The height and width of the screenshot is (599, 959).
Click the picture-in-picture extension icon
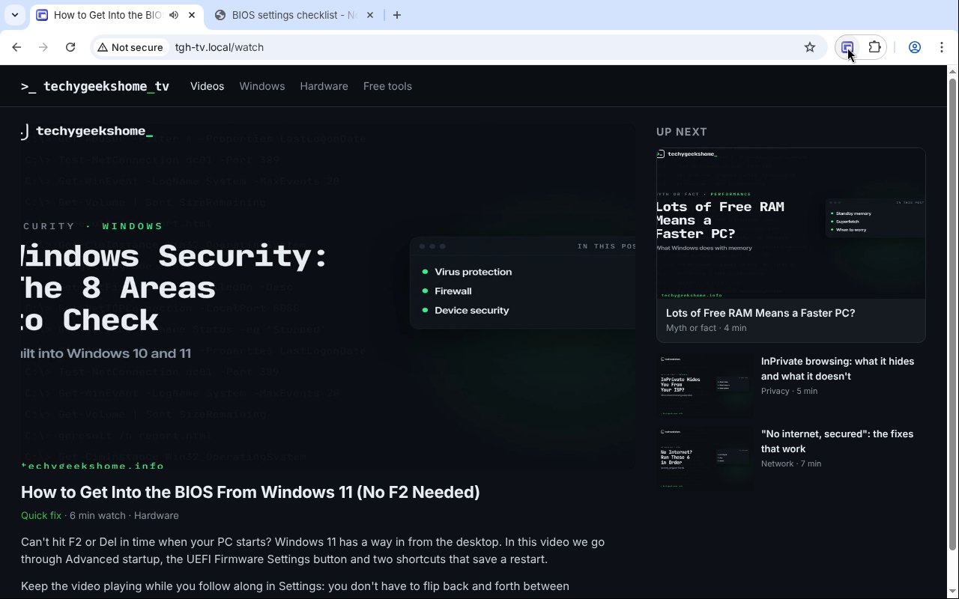[847, 47]
